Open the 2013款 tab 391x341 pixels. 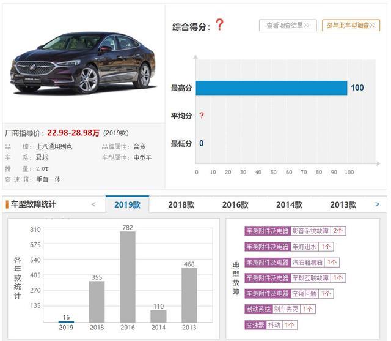point(343,205)
